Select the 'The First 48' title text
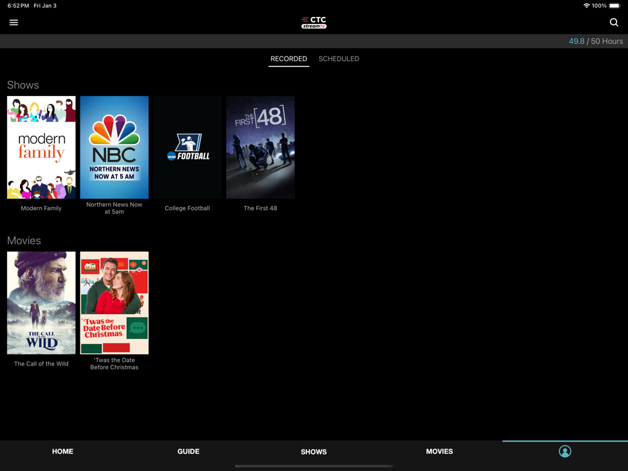The width and height of the screenshot is (628, 471). click(x=261, y=208)
